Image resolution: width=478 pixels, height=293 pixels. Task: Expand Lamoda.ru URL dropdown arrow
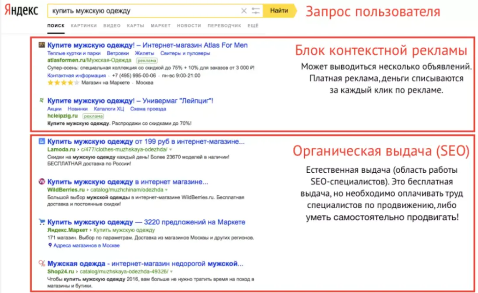pyautogui.click(x=171, y=150)
